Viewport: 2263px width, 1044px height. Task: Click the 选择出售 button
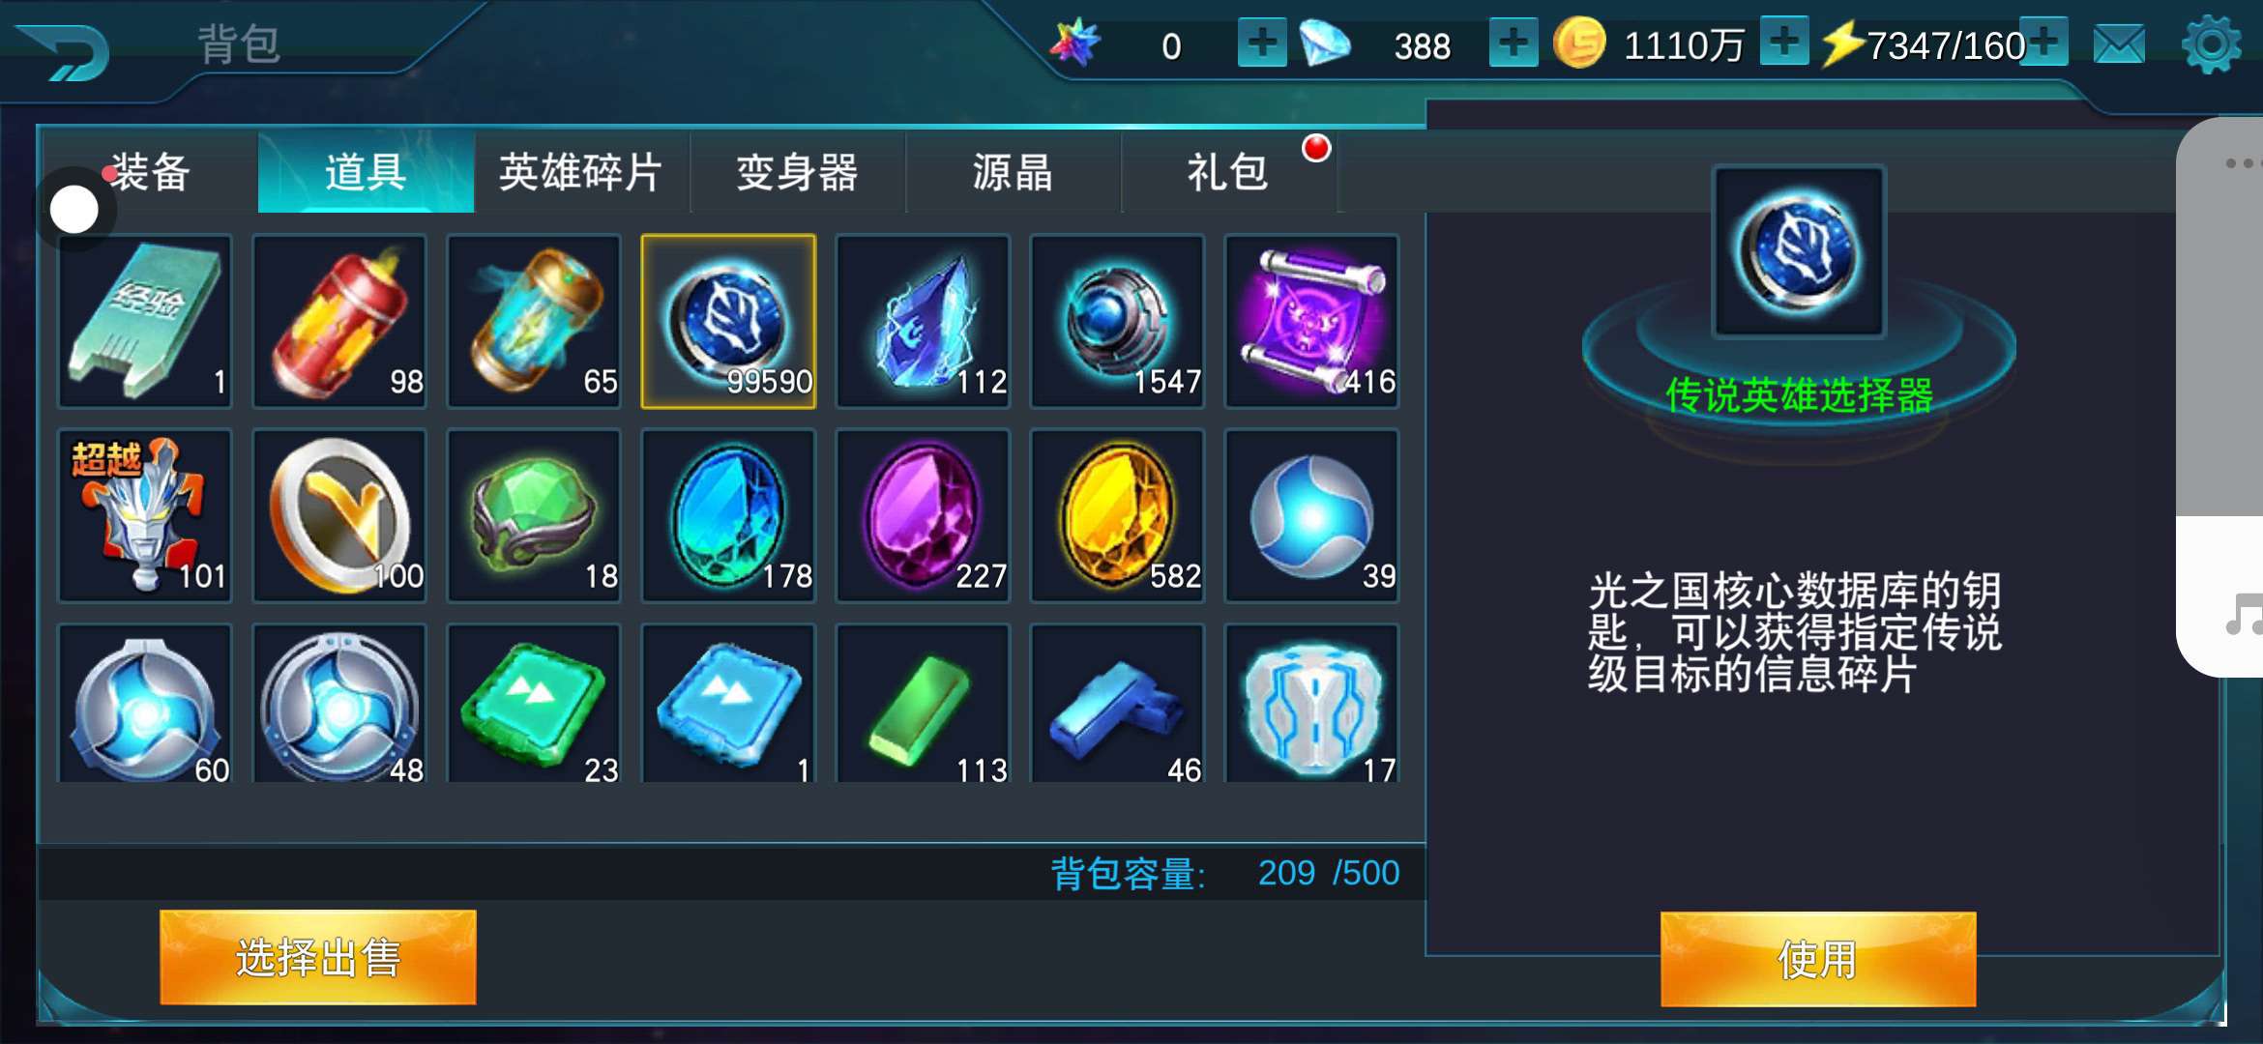[318, 957]
